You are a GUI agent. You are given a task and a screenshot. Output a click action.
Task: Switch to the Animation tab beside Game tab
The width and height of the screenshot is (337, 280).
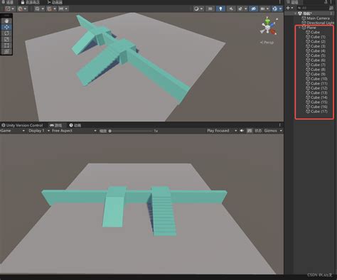pos(75,125)
